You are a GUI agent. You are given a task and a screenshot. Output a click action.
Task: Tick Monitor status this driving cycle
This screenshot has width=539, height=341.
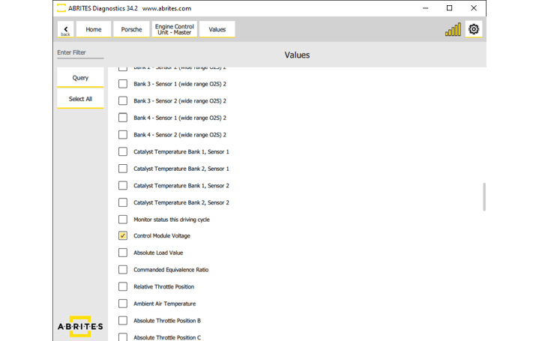pyautogui.click(x=123, y=220)
